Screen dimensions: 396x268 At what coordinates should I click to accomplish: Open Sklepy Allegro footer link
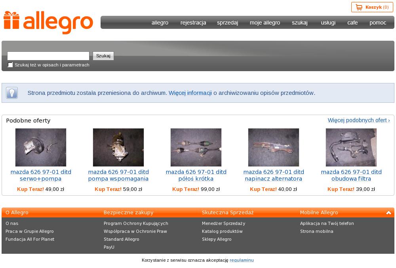click(217, 239)
